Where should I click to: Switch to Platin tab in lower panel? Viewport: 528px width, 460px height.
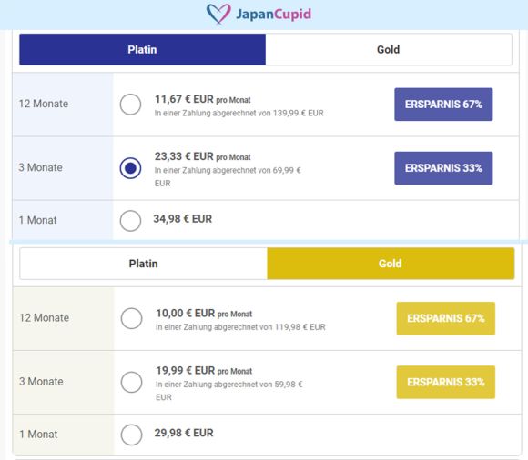pos(144,264)
